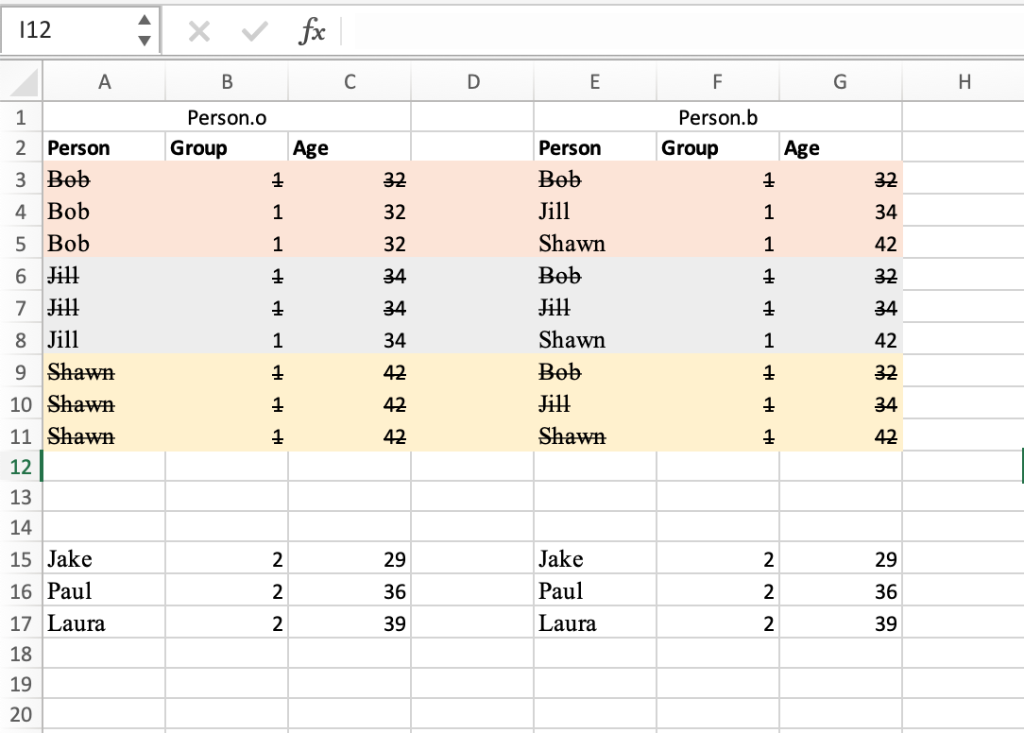
Task: Select struck-through Bob in cell A3
Action: (104, 179)
